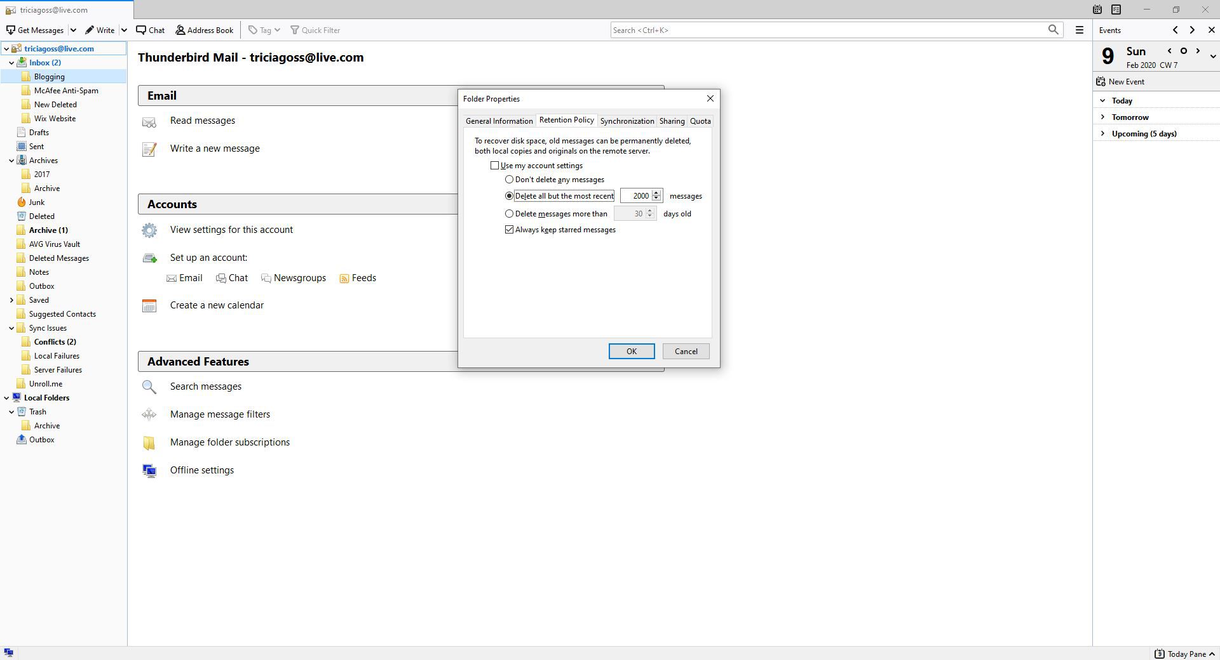
Task: Click the Write message toolbar button
Action: tap(100, 30)
